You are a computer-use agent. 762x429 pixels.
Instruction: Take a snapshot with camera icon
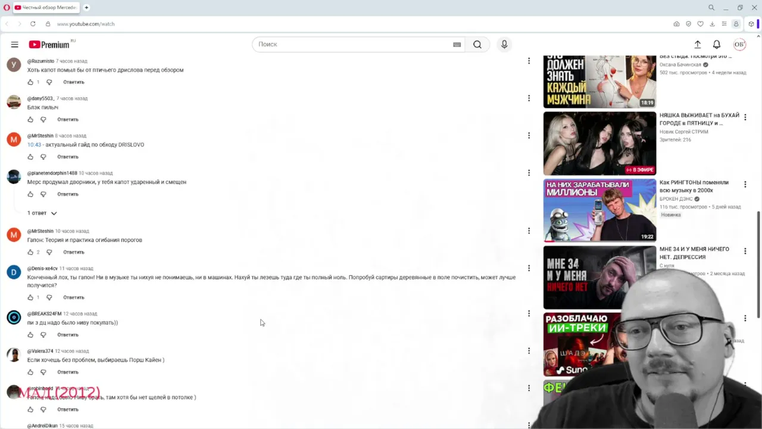pyautogui.click(x=676, y=24)
